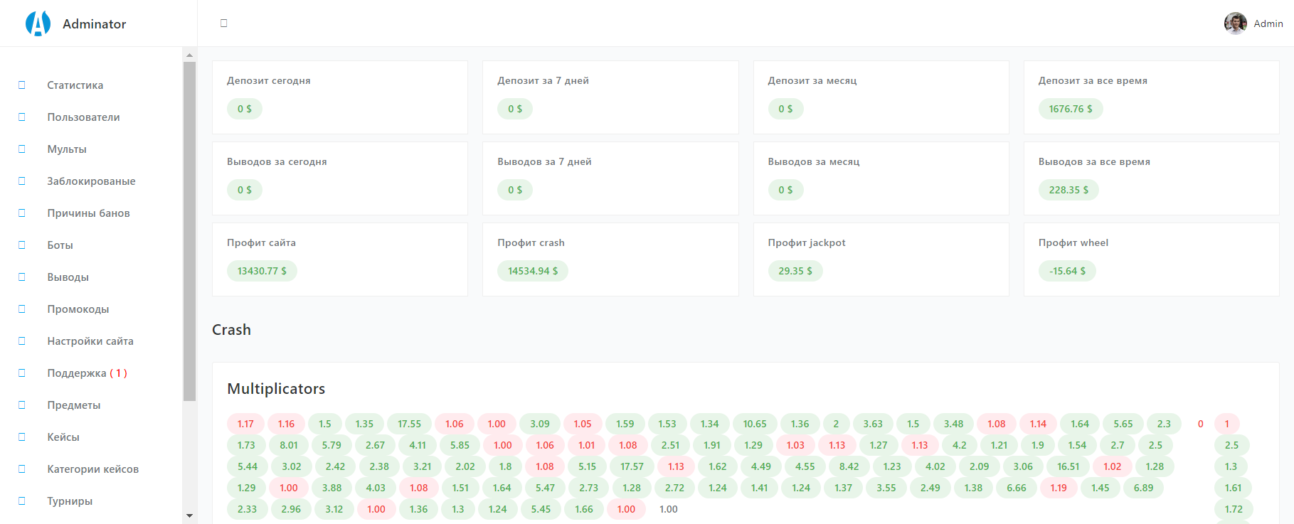
Task: Click the 6.89 multiplier badge
Action: point(1143,488)
